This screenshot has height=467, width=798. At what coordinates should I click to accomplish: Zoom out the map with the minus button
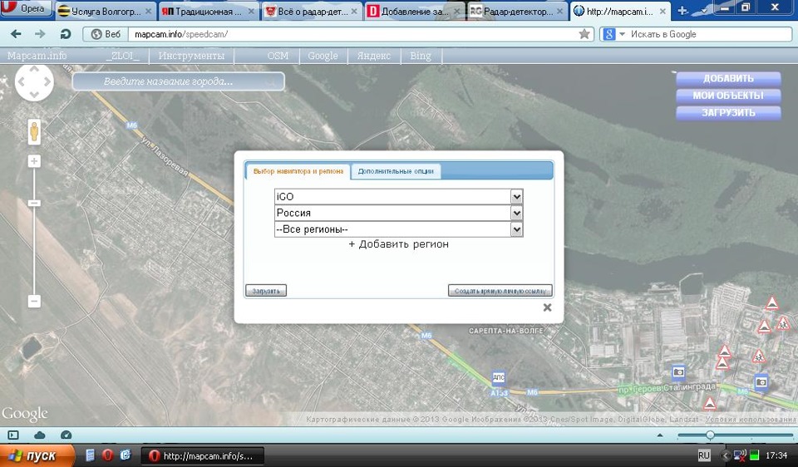tap(34, 301)
